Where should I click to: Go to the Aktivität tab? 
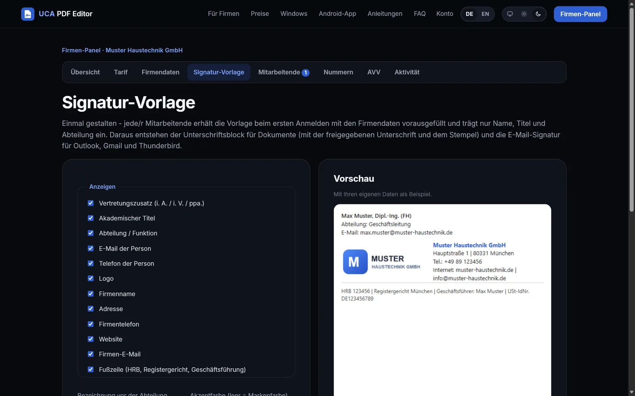pyautogui.click(x=407, y=72)
